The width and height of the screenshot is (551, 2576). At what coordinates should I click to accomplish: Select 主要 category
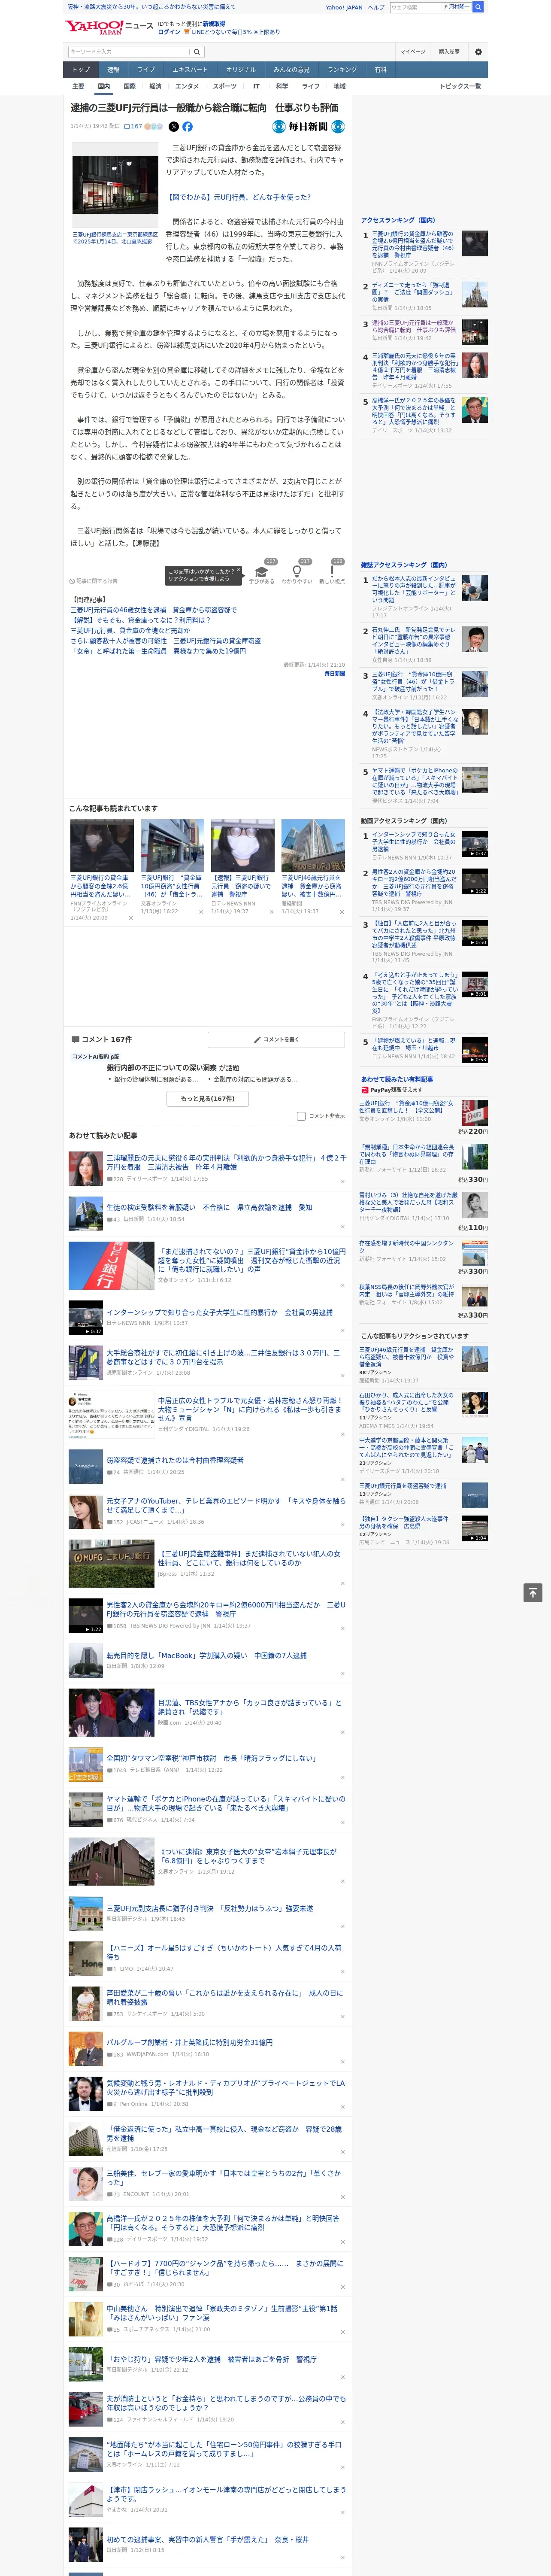coord(78,86)
